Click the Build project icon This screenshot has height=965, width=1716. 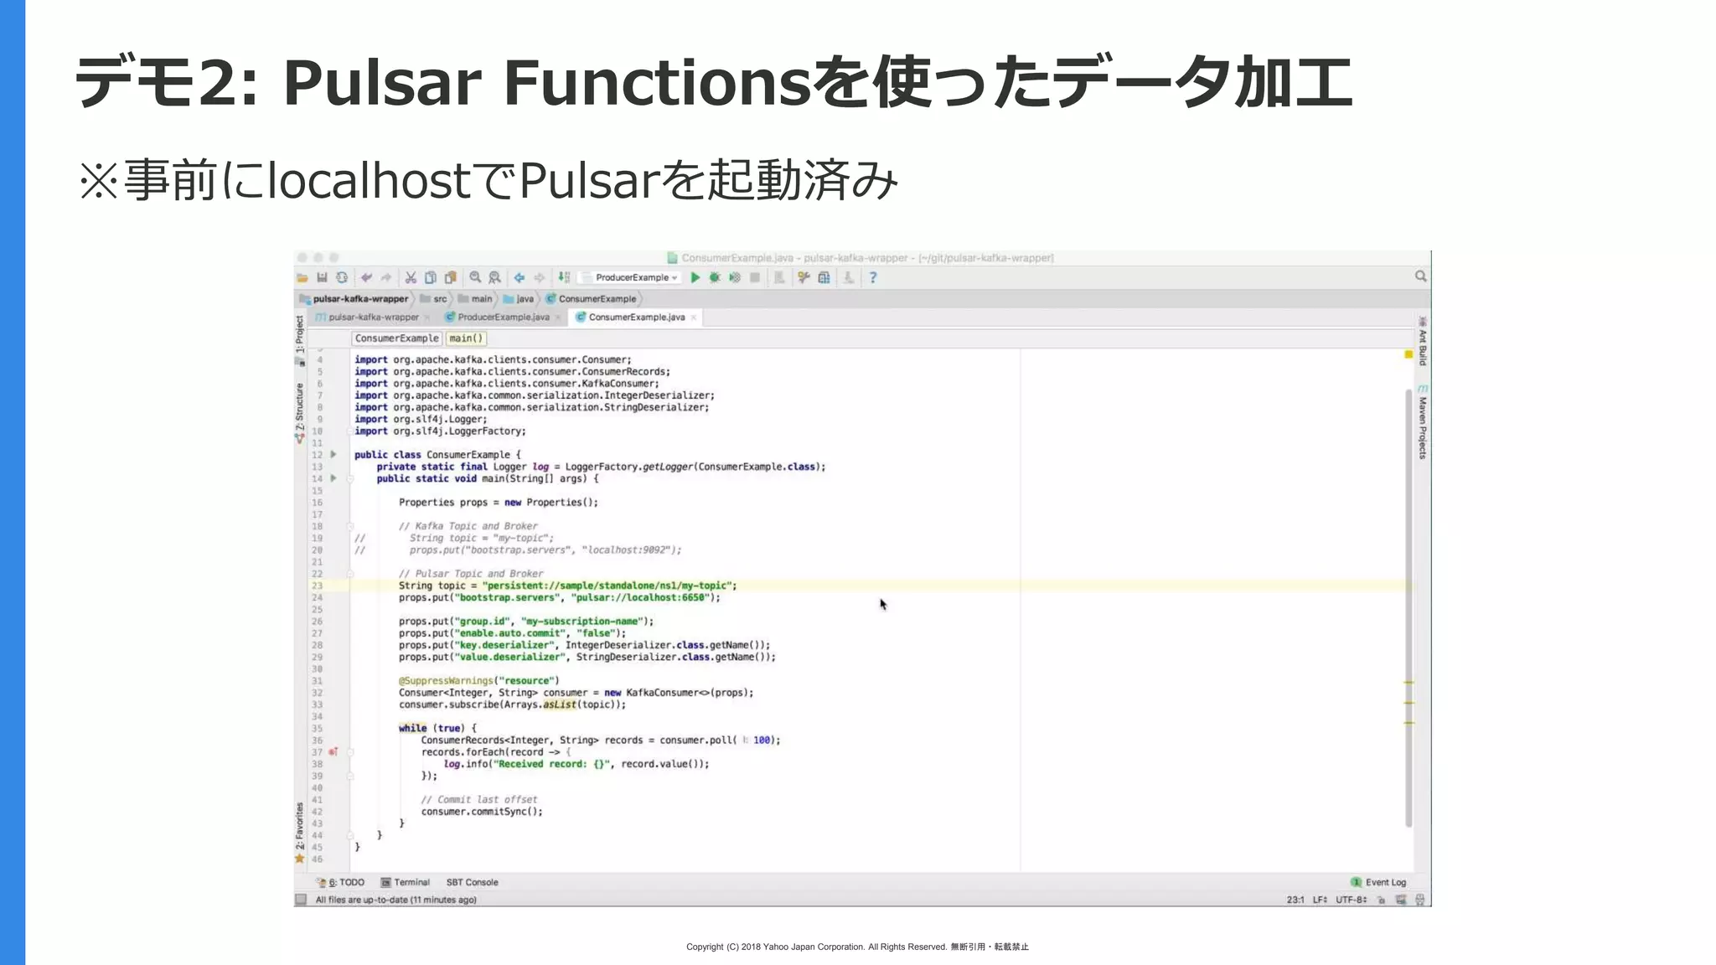tap(565, 277)
